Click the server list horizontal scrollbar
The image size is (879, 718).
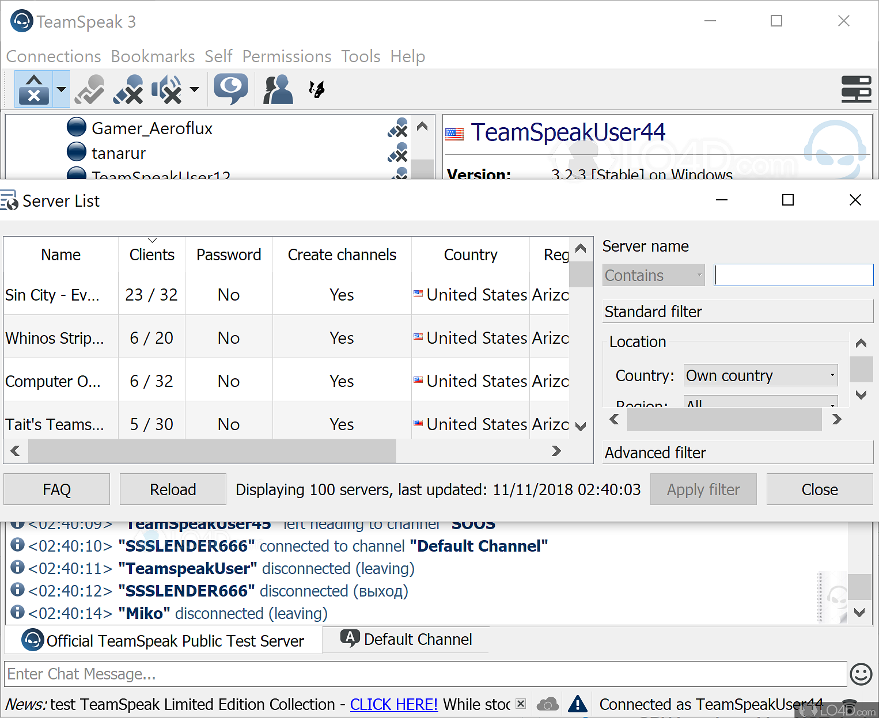[212, 451]
